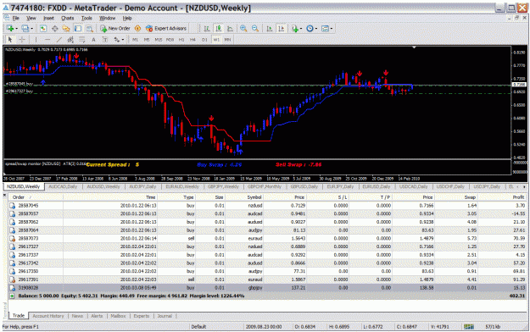Zoom out on the chart
Screen dimensions: 530x332
click(x=255, y=29)
